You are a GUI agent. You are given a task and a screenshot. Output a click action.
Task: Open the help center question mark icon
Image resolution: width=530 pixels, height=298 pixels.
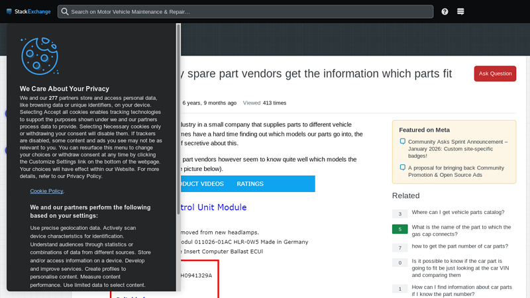(x=445, y=11)
